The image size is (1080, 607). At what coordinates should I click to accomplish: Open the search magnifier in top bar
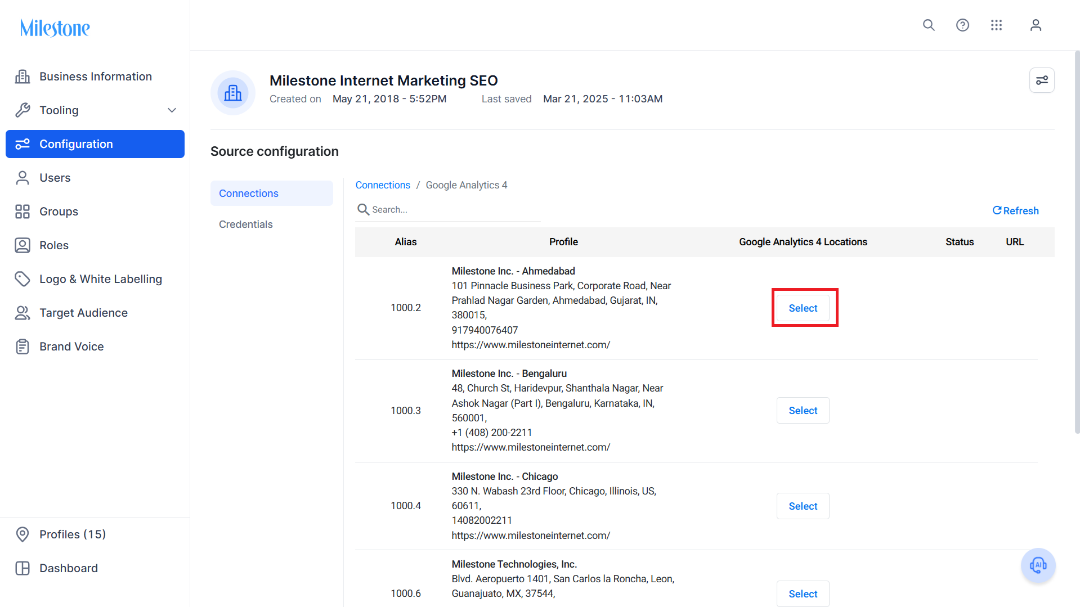929,25
